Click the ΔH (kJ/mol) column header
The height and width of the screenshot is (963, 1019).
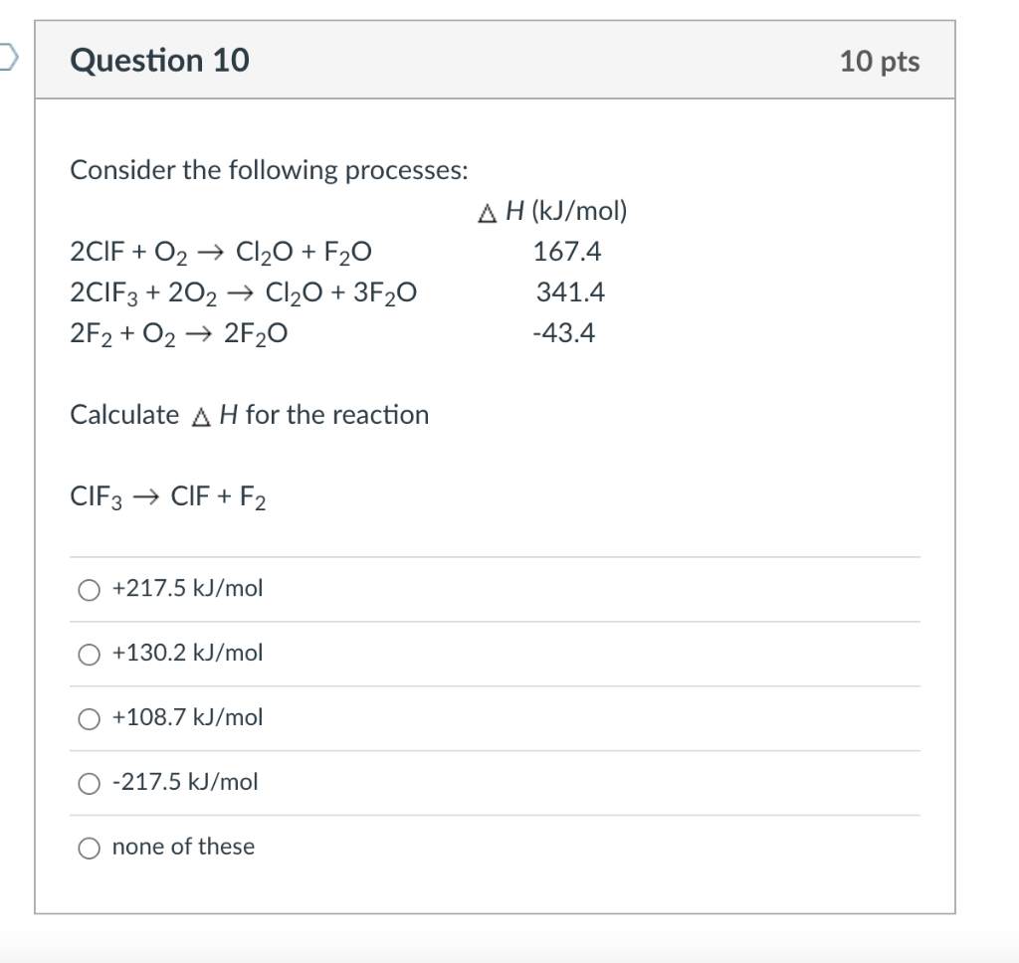[552, 210]
